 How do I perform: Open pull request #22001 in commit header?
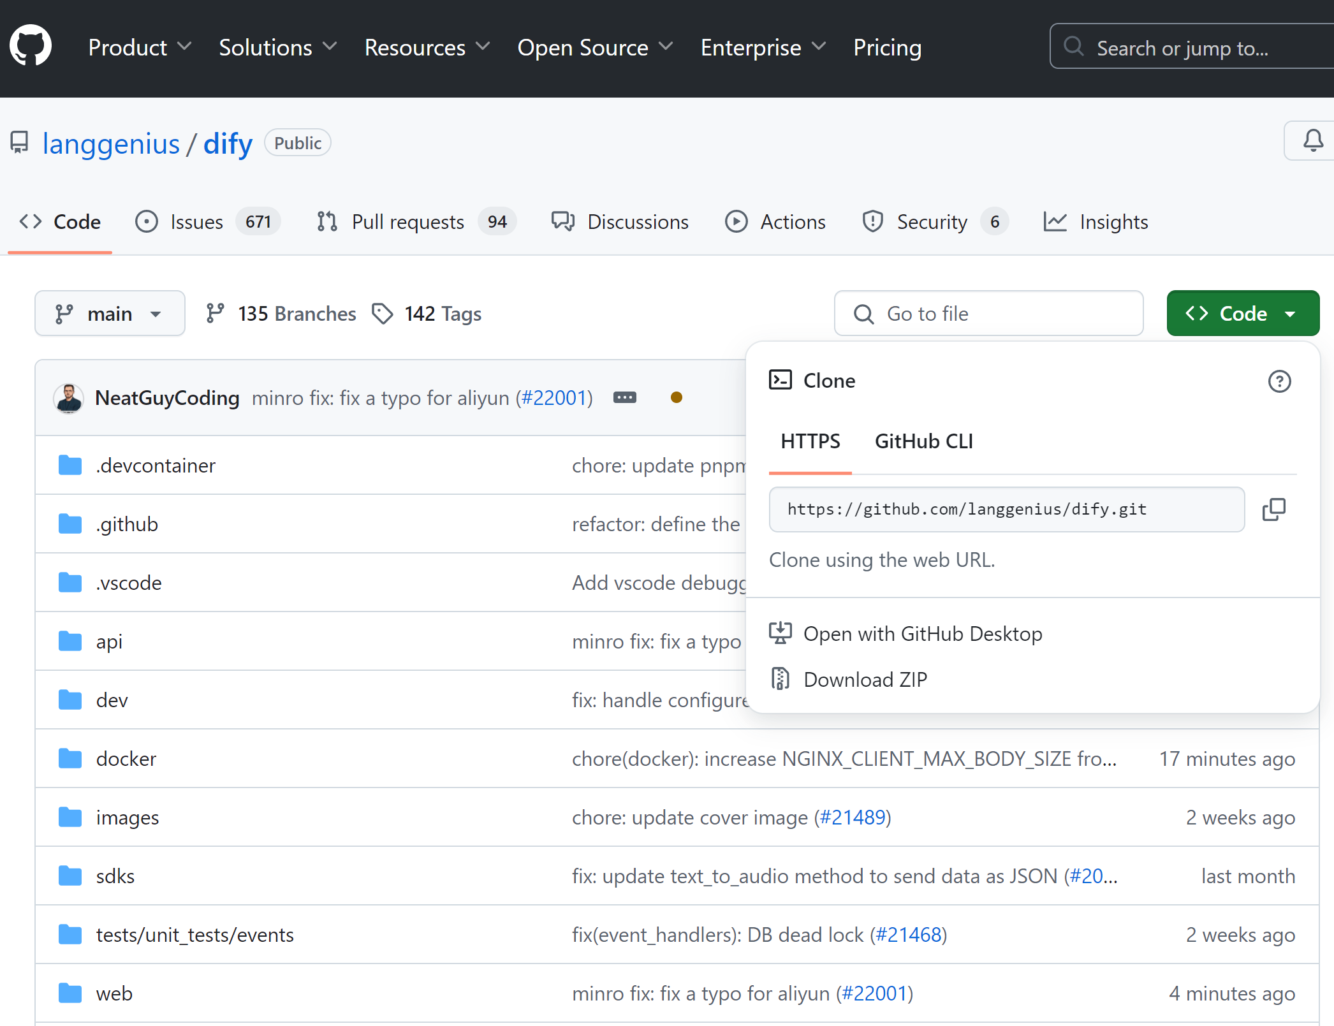[555, 398]
